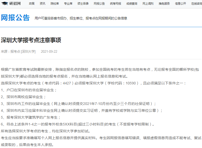Open the 统考网报 link

coord(116,4)
